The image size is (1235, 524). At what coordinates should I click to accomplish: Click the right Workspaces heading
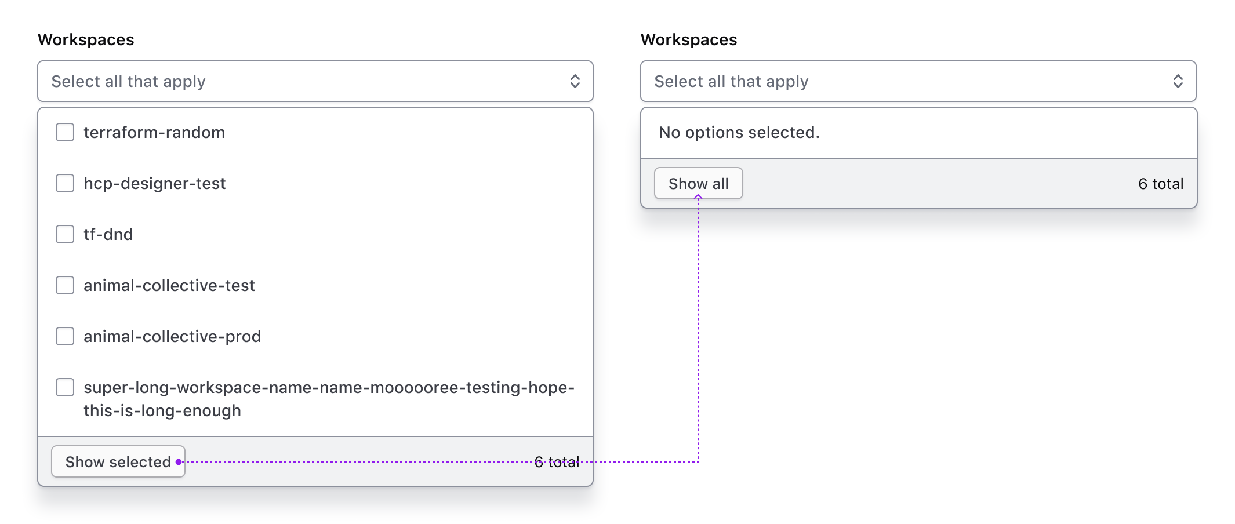[x=688, y=39]
